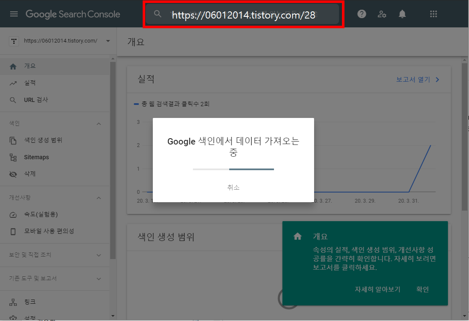
Task: Open 삭제 removals in sidebar
Action: tap(55, 174)
